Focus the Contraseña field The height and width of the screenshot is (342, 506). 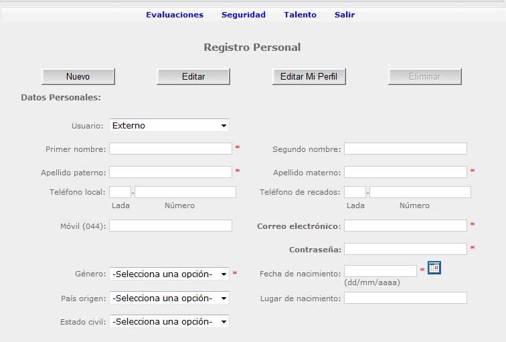(406, 249)
